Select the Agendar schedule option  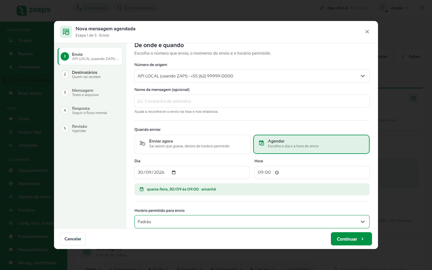311,144
